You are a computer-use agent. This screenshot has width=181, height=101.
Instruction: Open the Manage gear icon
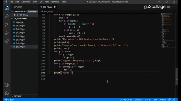7,93
